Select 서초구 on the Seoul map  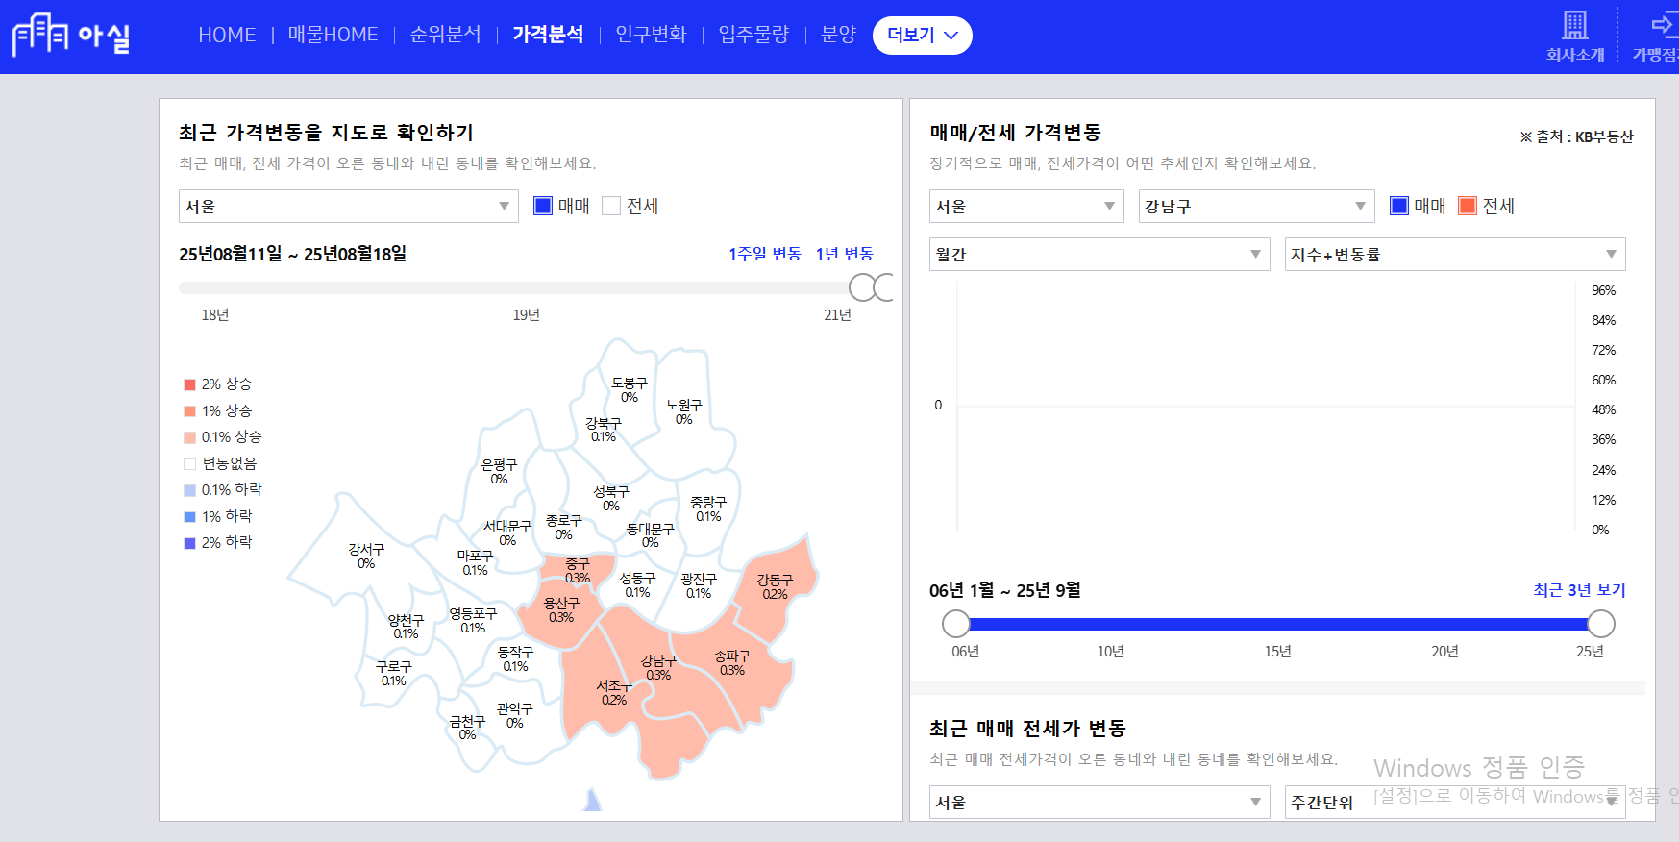[x=614, y=692]
